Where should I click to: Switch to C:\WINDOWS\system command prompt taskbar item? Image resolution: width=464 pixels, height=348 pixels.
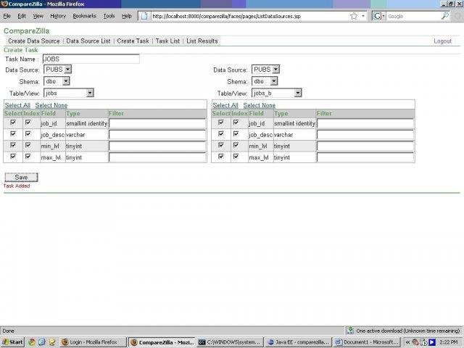(230, 342)
